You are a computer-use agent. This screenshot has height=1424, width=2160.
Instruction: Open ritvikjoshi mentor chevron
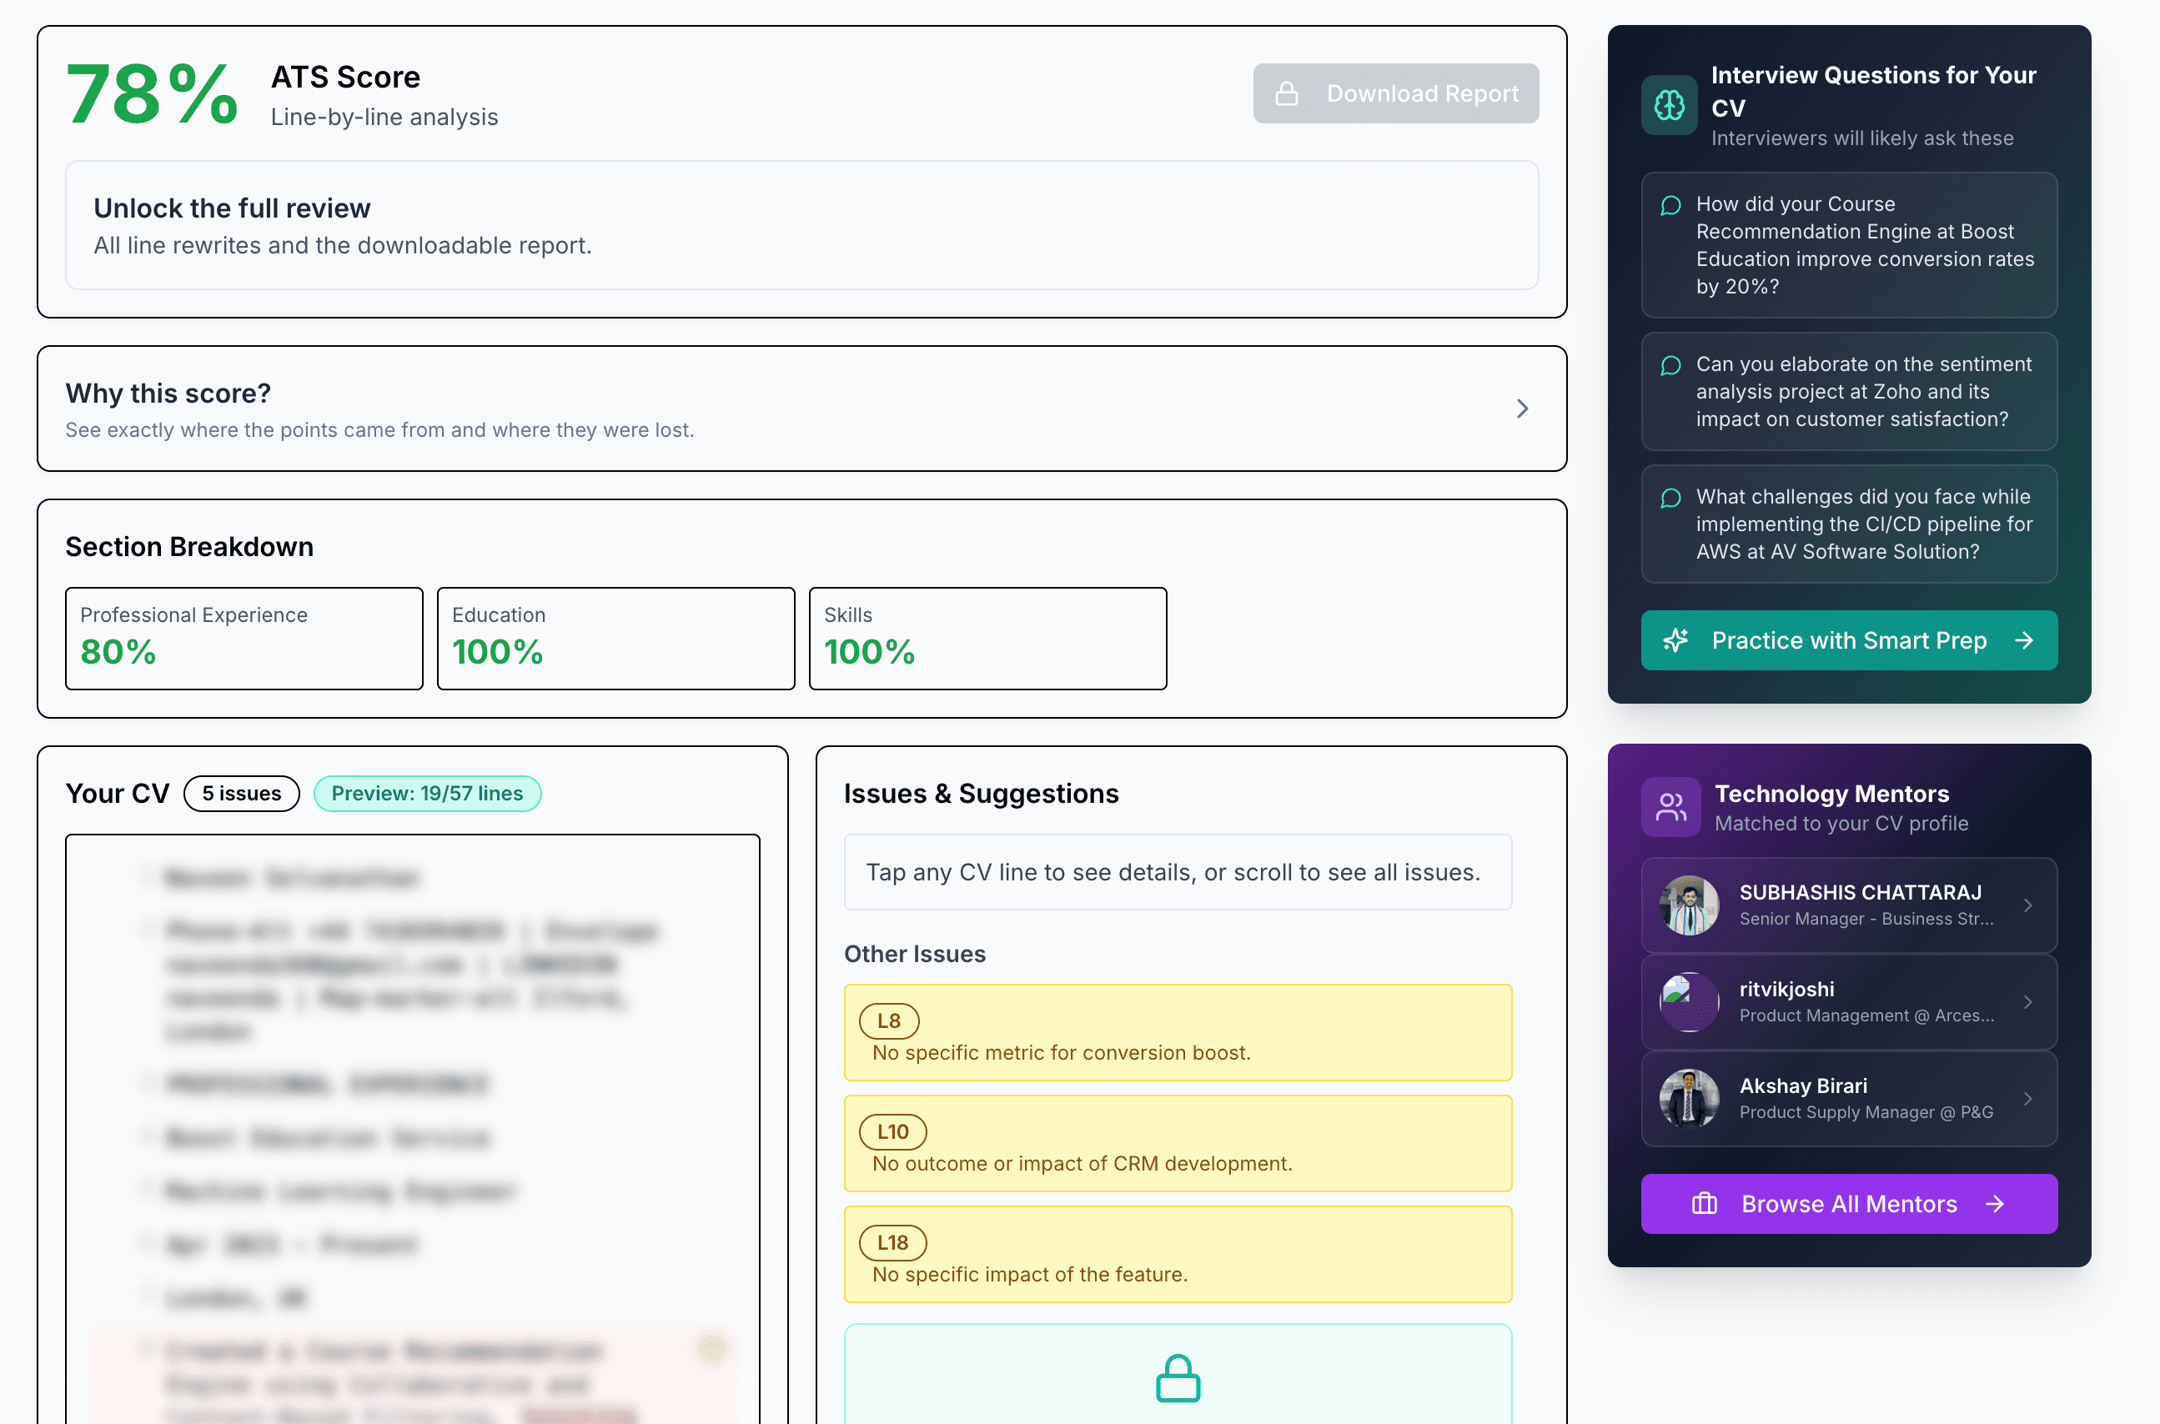pos(2027,1001)
